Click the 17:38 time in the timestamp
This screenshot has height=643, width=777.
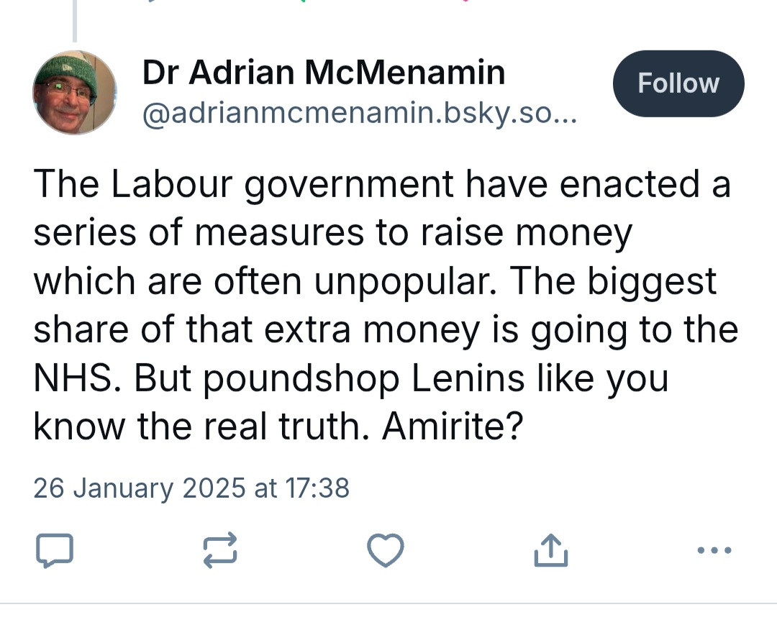(x=317, y=488)
